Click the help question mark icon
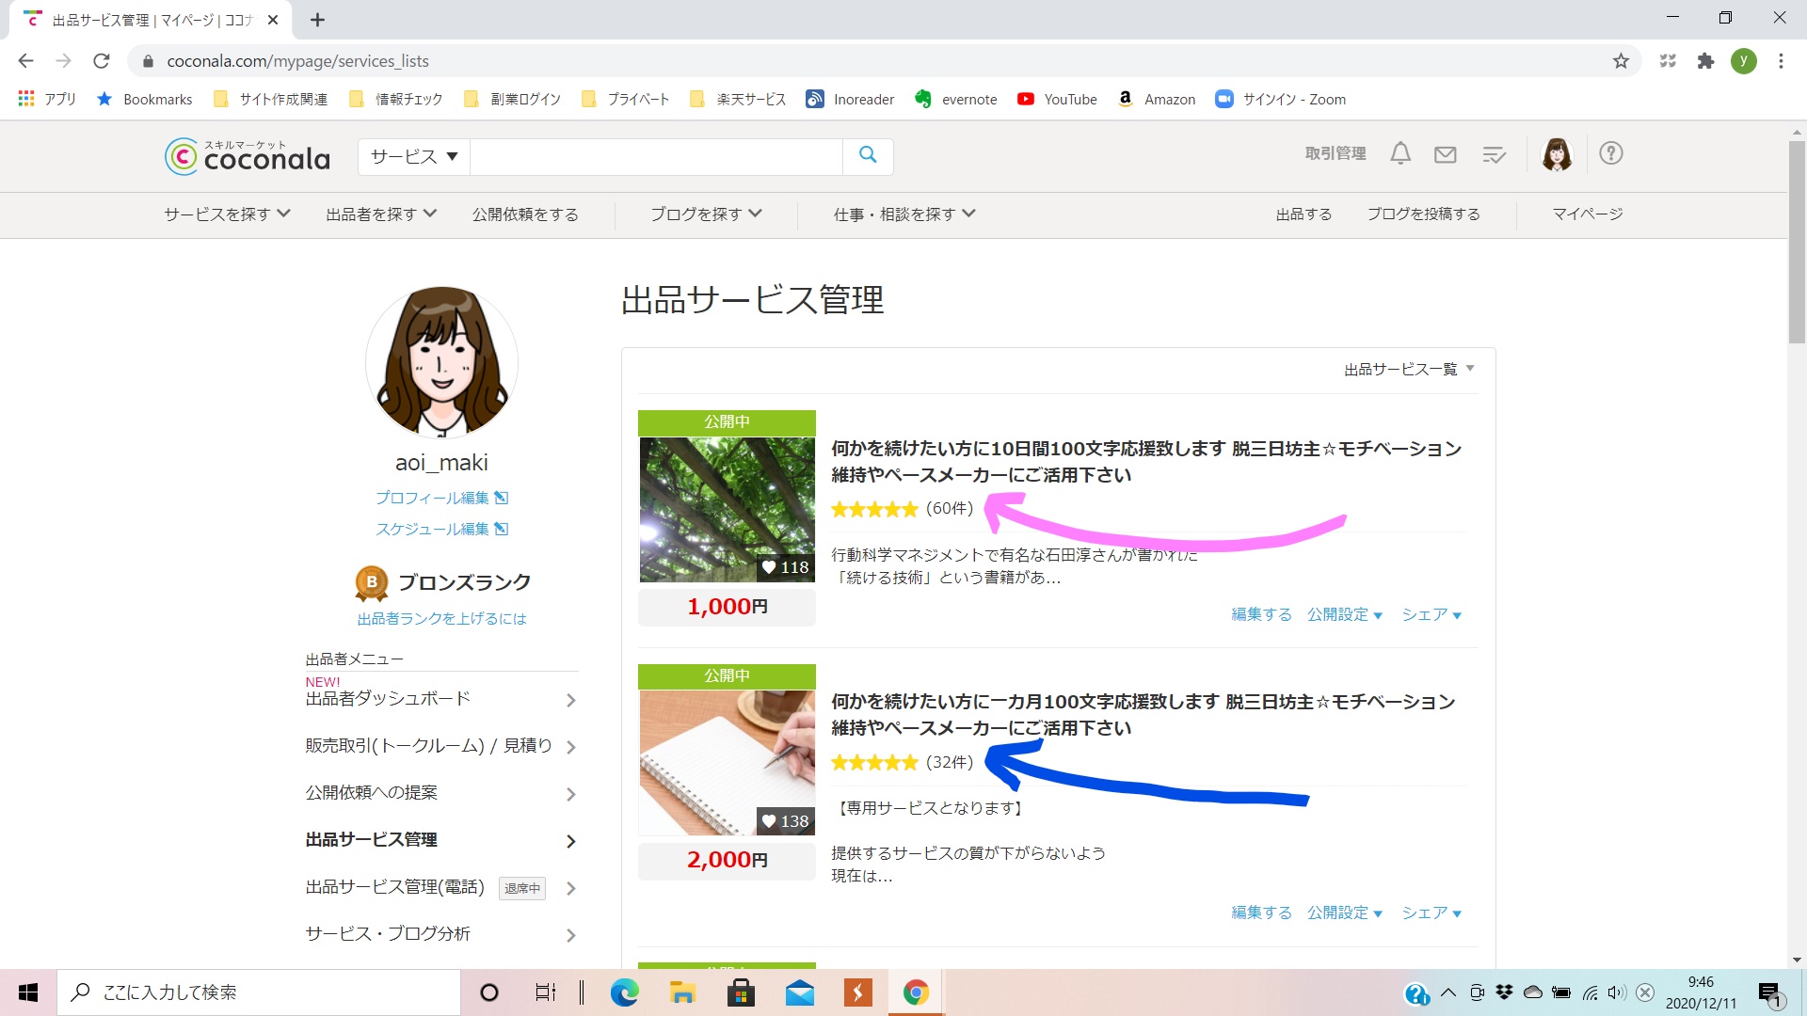This screenshot has height=1016, width=1807. coord(1612,154)
